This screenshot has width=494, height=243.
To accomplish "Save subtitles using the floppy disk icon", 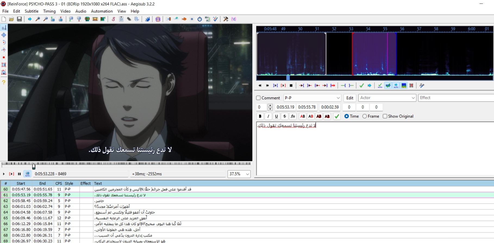I will pos(19,19).
